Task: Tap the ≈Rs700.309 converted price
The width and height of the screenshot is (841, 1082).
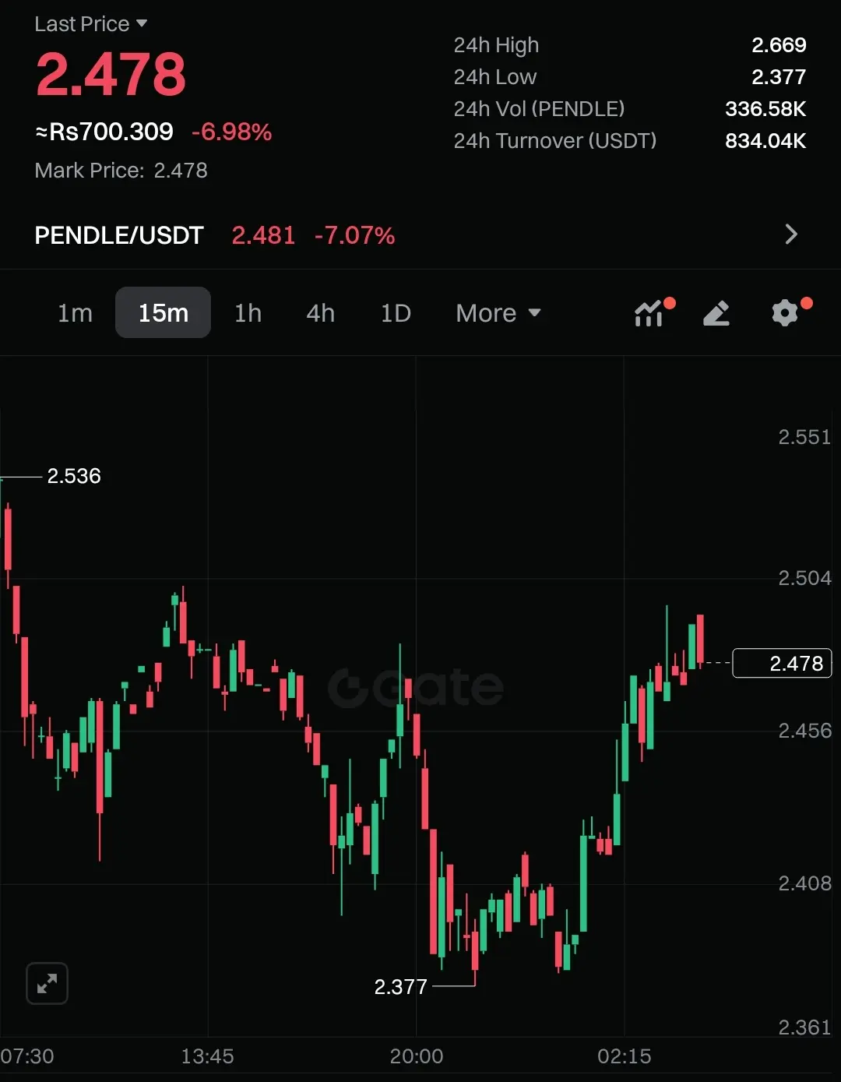Action: [104, 132]
